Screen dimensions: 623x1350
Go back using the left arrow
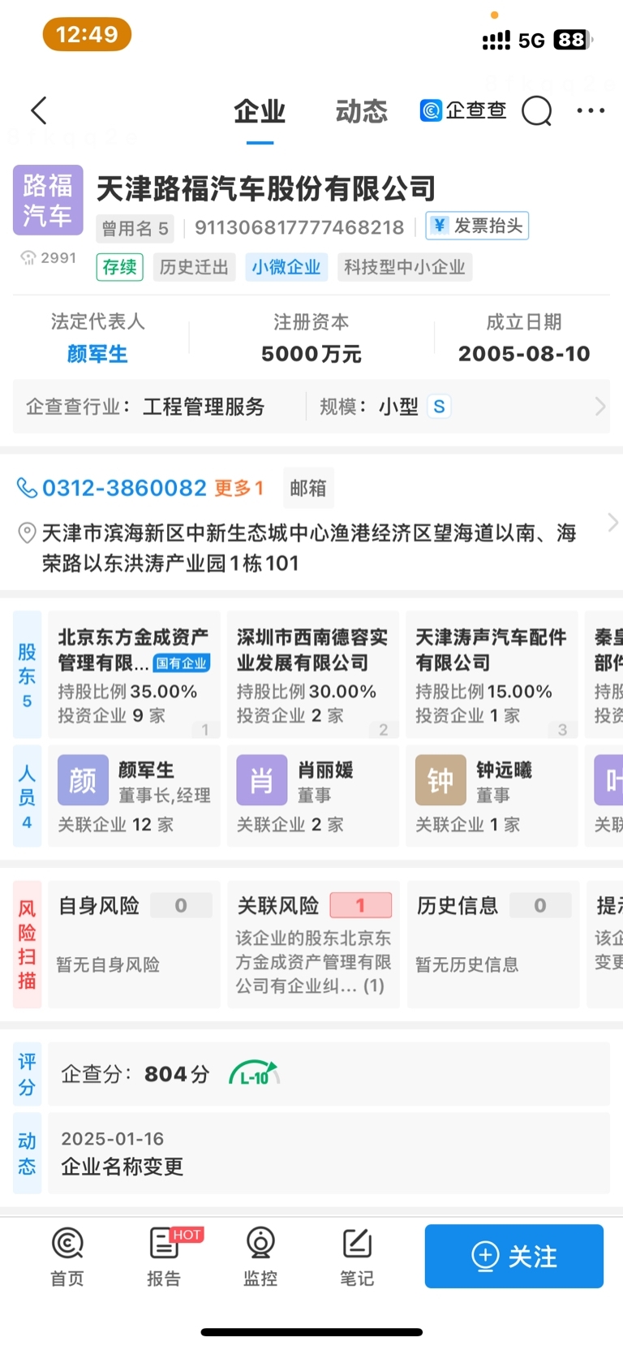[38, 110]
